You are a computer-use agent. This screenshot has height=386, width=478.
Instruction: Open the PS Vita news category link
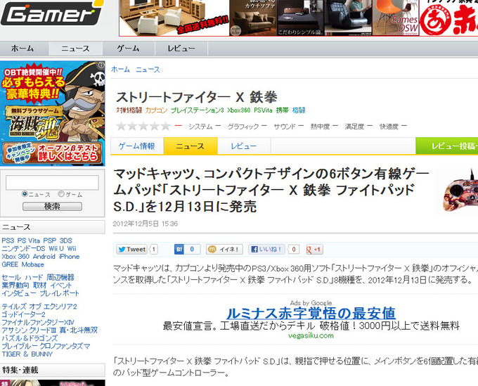[29, 240]
